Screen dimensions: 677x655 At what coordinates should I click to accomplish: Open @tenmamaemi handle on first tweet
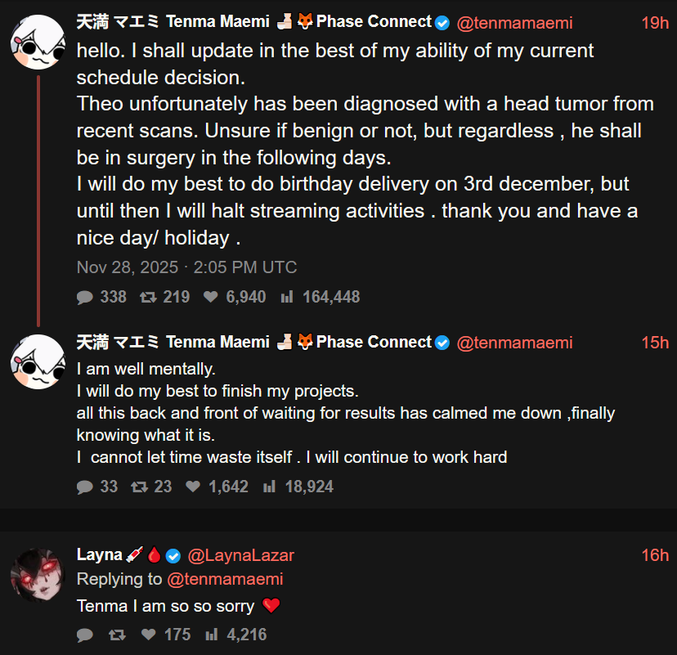click(514, 23)
